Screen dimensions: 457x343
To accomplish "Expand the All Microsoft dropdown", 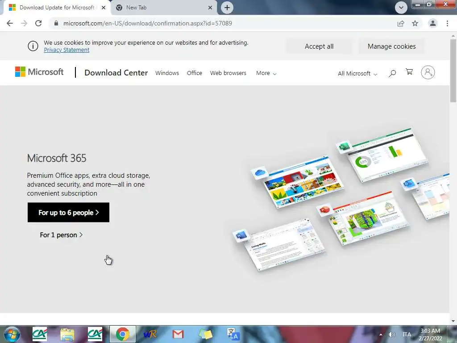I will [x=357, y=74].
